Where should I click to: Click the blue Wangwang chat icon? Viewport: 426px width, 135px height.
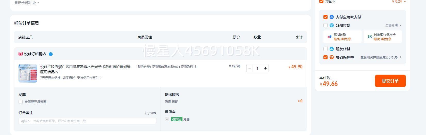point(51,54)
